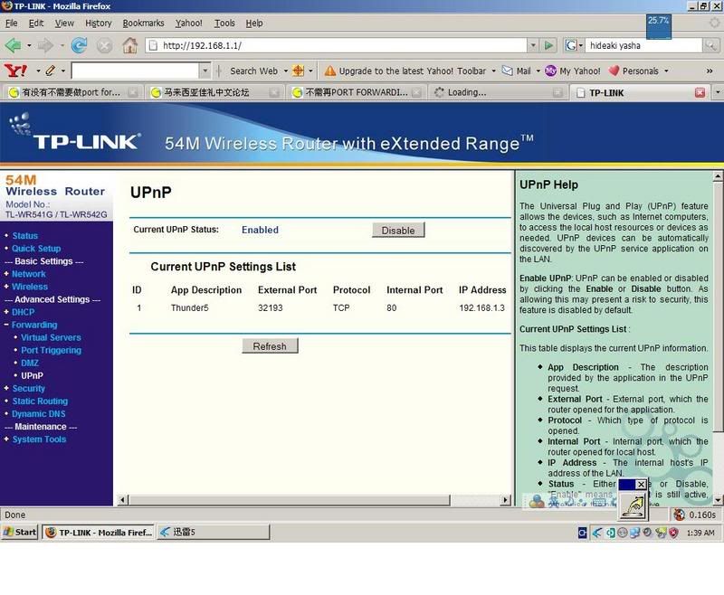The image size is (724, 595).
Task: Click the Yahoo toolbar search field
Action: [136, 71]
